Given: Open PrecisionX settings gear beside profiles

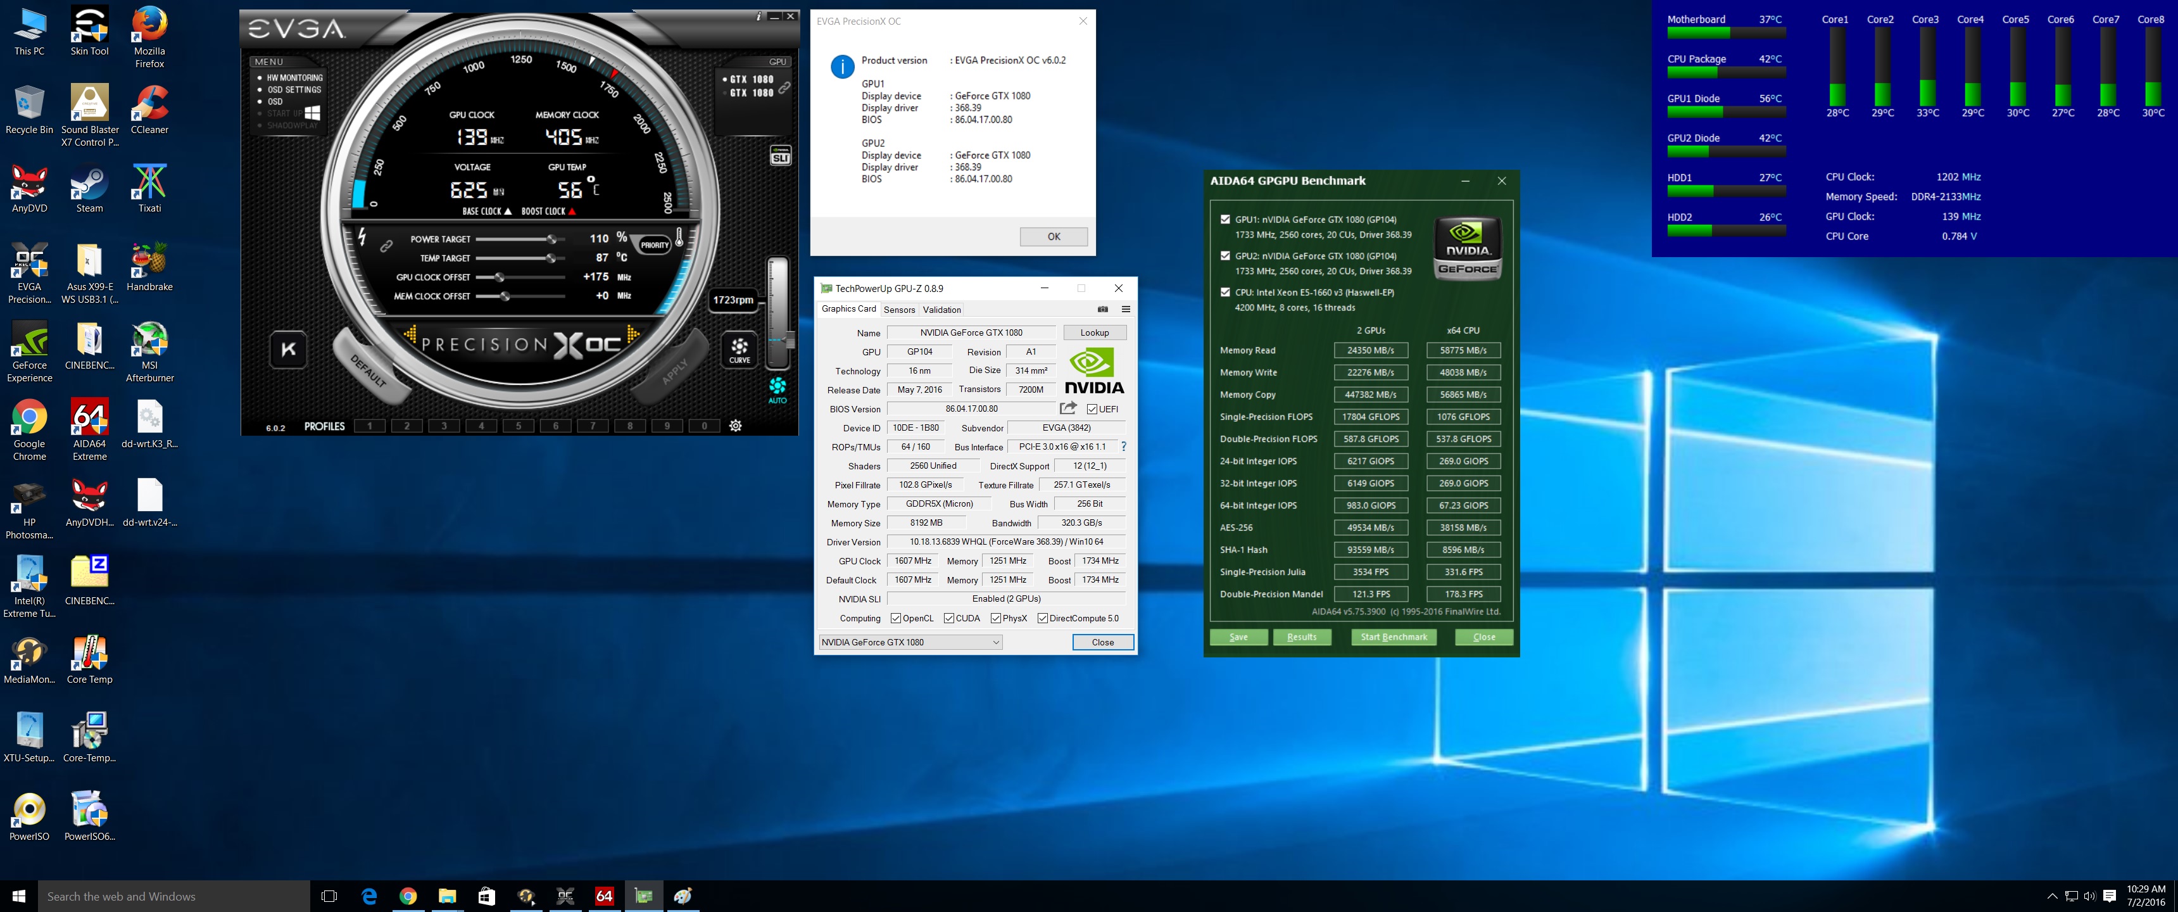Looking at the screenshot, I should 736,426.
